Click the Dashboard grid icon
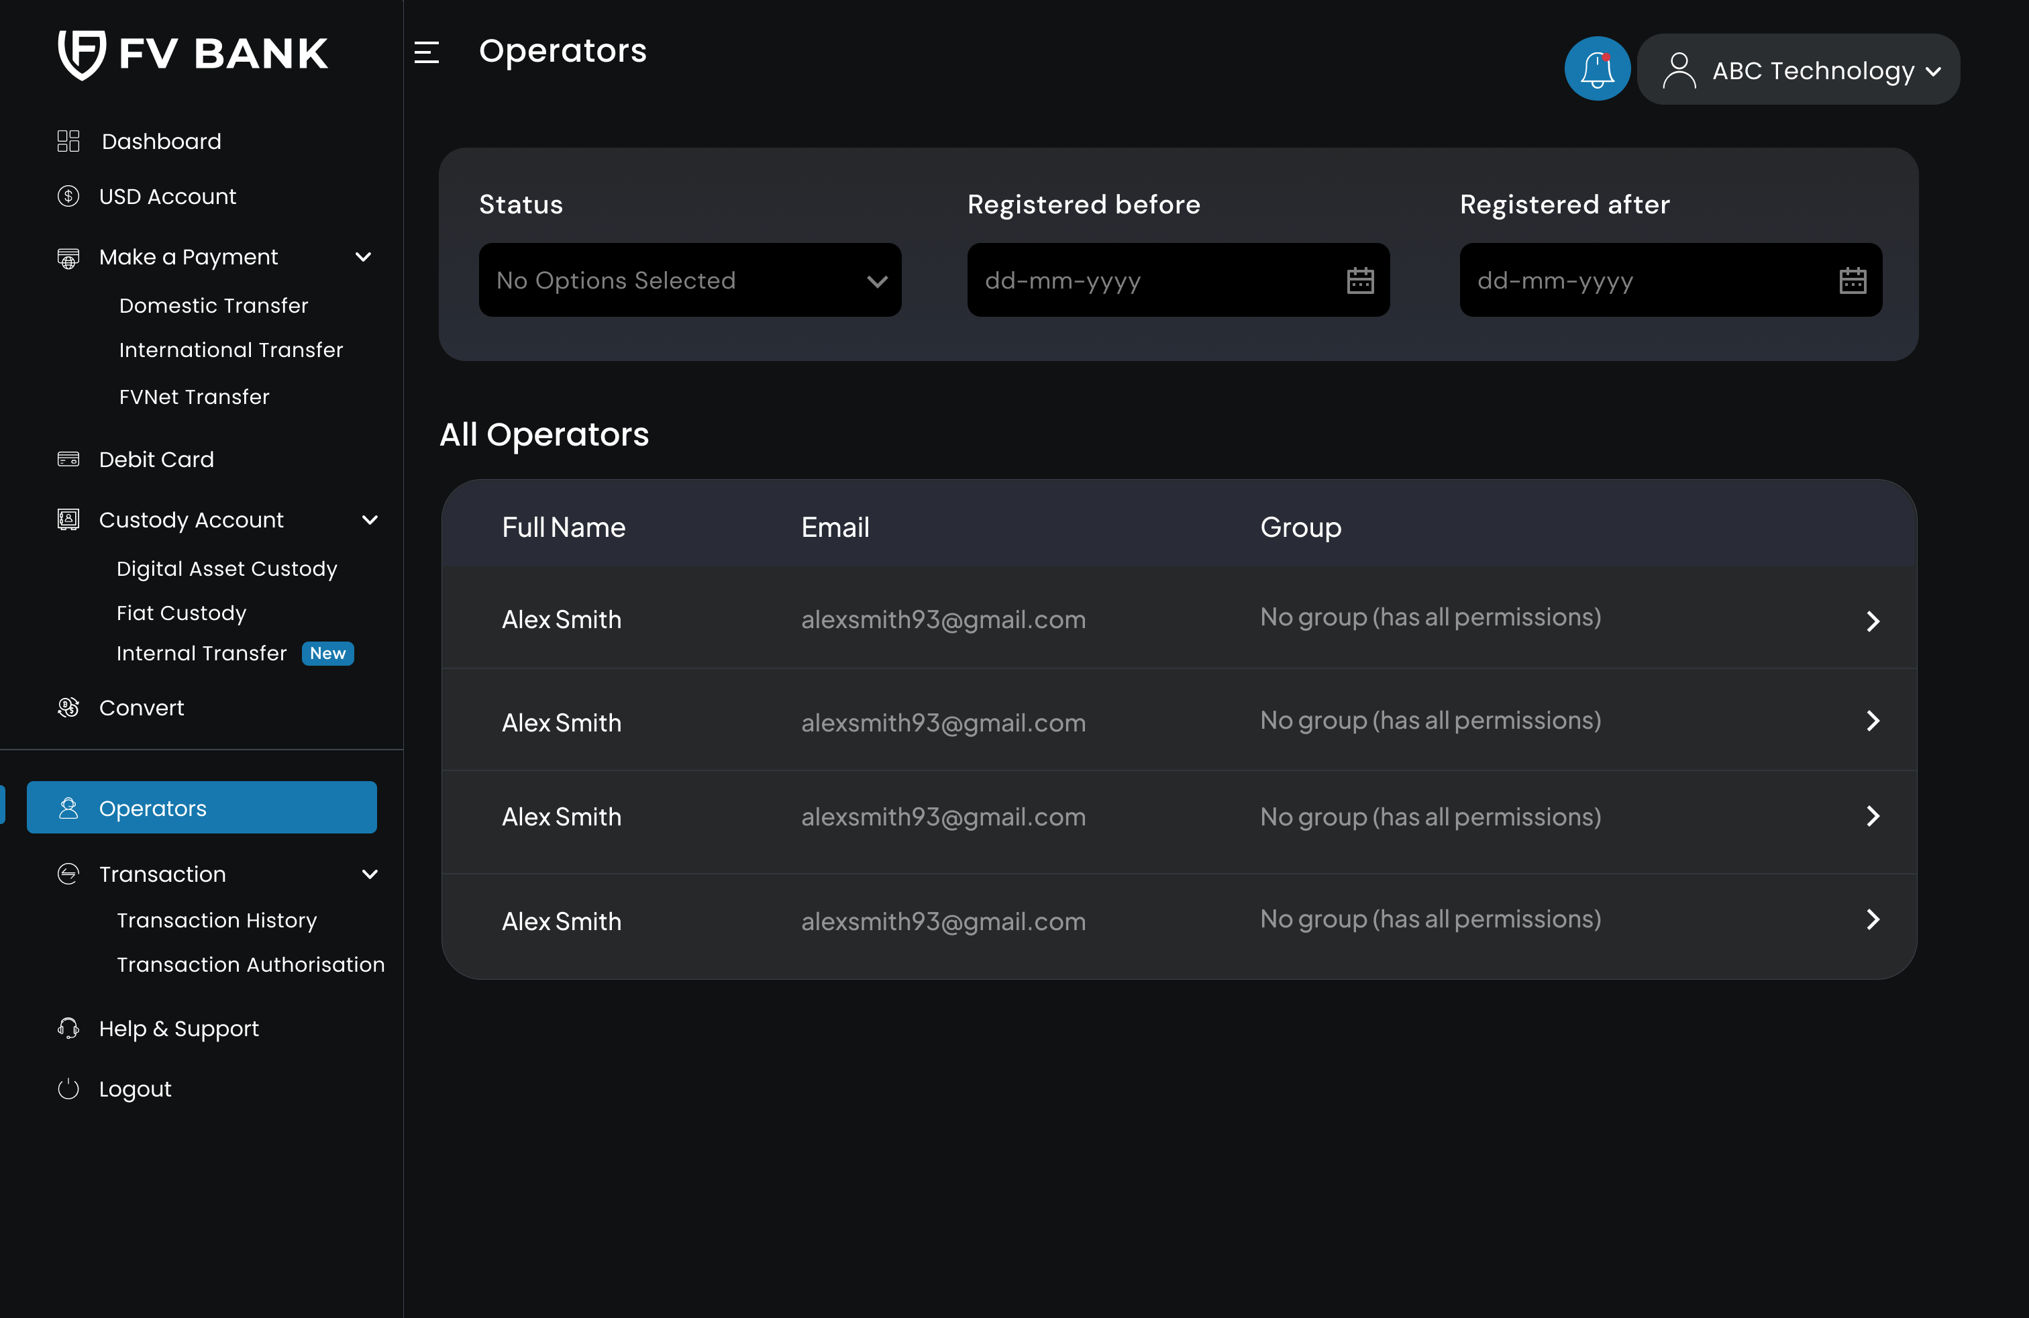This screenshot has height=1318, width=2029. pos(68,141)
